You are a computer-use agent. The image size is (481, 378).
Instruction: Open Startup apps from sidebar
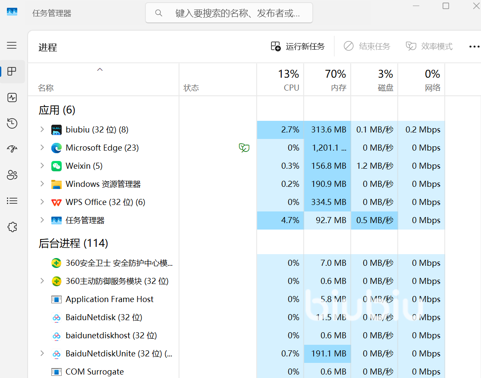[x=12, y=149]
